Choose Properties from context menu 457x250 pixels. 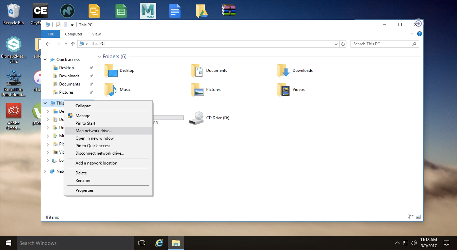108,190
